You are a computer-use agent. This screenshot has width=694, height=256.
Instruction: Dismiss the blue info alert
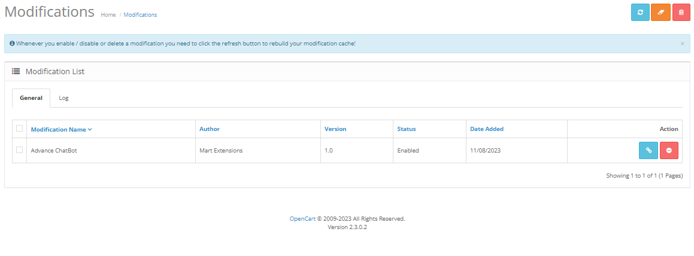[682, 44]
